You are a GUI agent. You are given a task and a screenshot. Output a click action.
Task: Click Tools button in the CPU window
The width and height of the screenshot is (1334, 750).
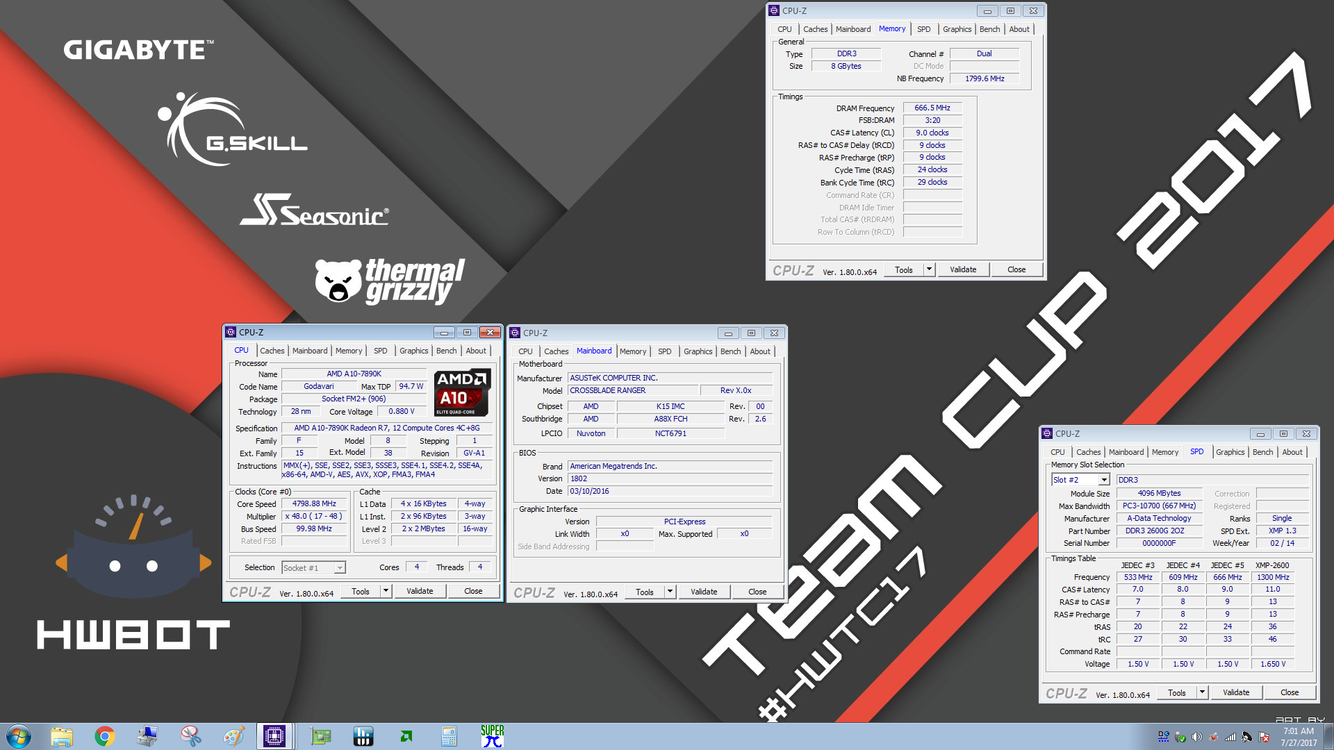coord(361,591)
